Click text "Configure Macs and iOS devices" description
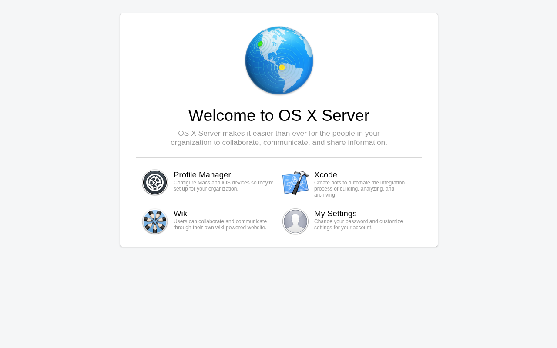Viewport: 557px width, 348px height. click(x=224, y=186)
